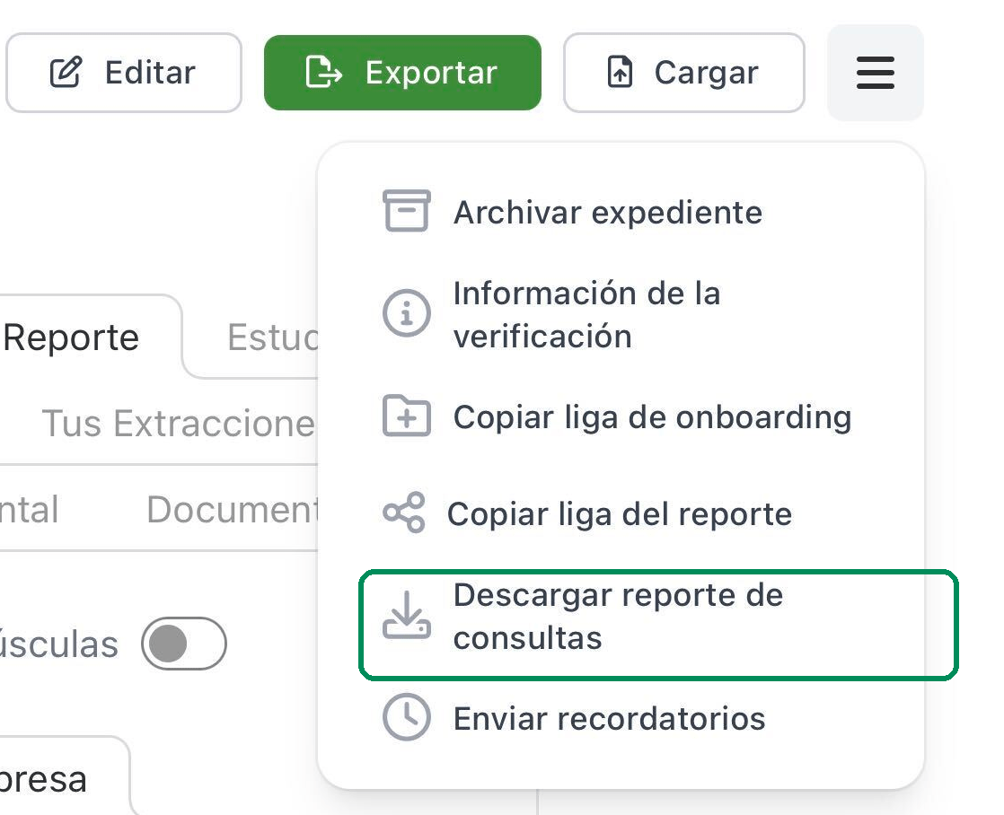Click the clock icon beside Enviar recordatorios
The height and width of the screenshot is (815, 1004).
pyautogui.click(x=407, y=717)
